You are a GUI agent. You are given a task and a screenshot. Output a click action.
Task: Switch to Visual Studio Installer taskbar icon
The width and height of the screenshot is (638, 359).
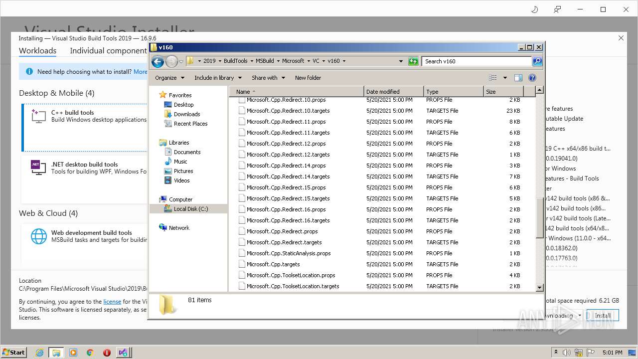(123, 353)
